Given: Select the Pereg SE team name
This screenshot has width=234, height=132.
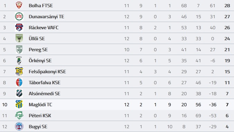Looking at the screenshot, I should coord(38,49).
